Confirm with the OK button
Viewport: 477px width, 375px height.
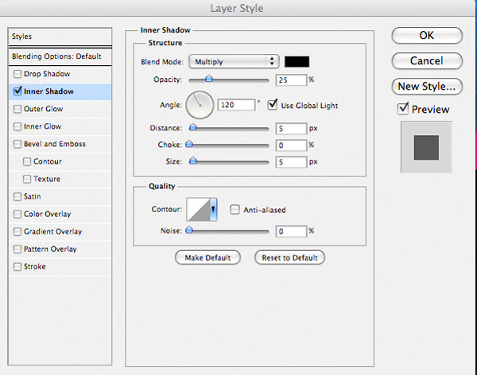[x=427, y=36]
